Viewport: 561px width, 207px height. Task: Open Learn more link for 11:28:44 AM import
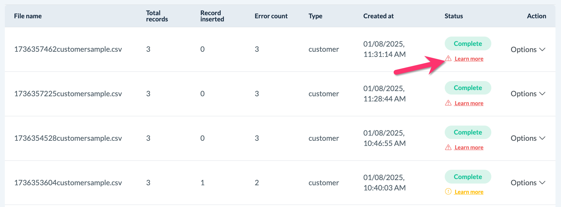pyautogui.click(x=469, y=103)
